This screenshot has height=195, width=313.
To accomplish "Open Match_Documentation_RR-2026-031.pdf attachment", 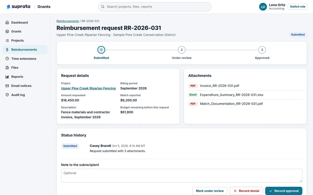I will tap(231, 104).
